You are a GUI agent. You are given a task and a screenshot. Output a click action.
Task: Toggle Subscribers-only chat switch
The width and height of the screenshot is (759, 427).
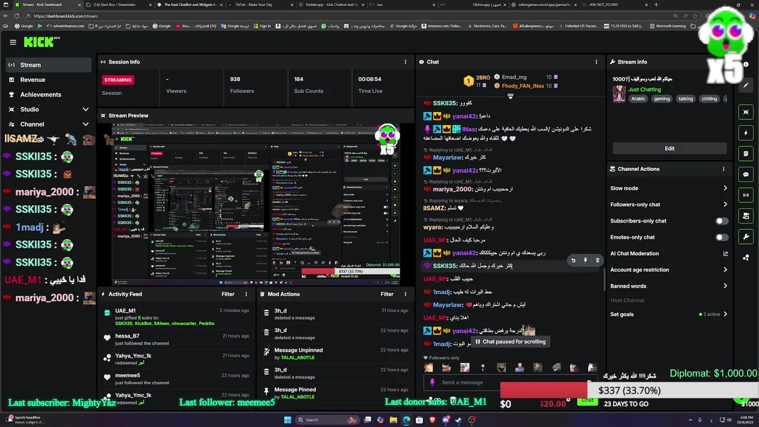721,221
